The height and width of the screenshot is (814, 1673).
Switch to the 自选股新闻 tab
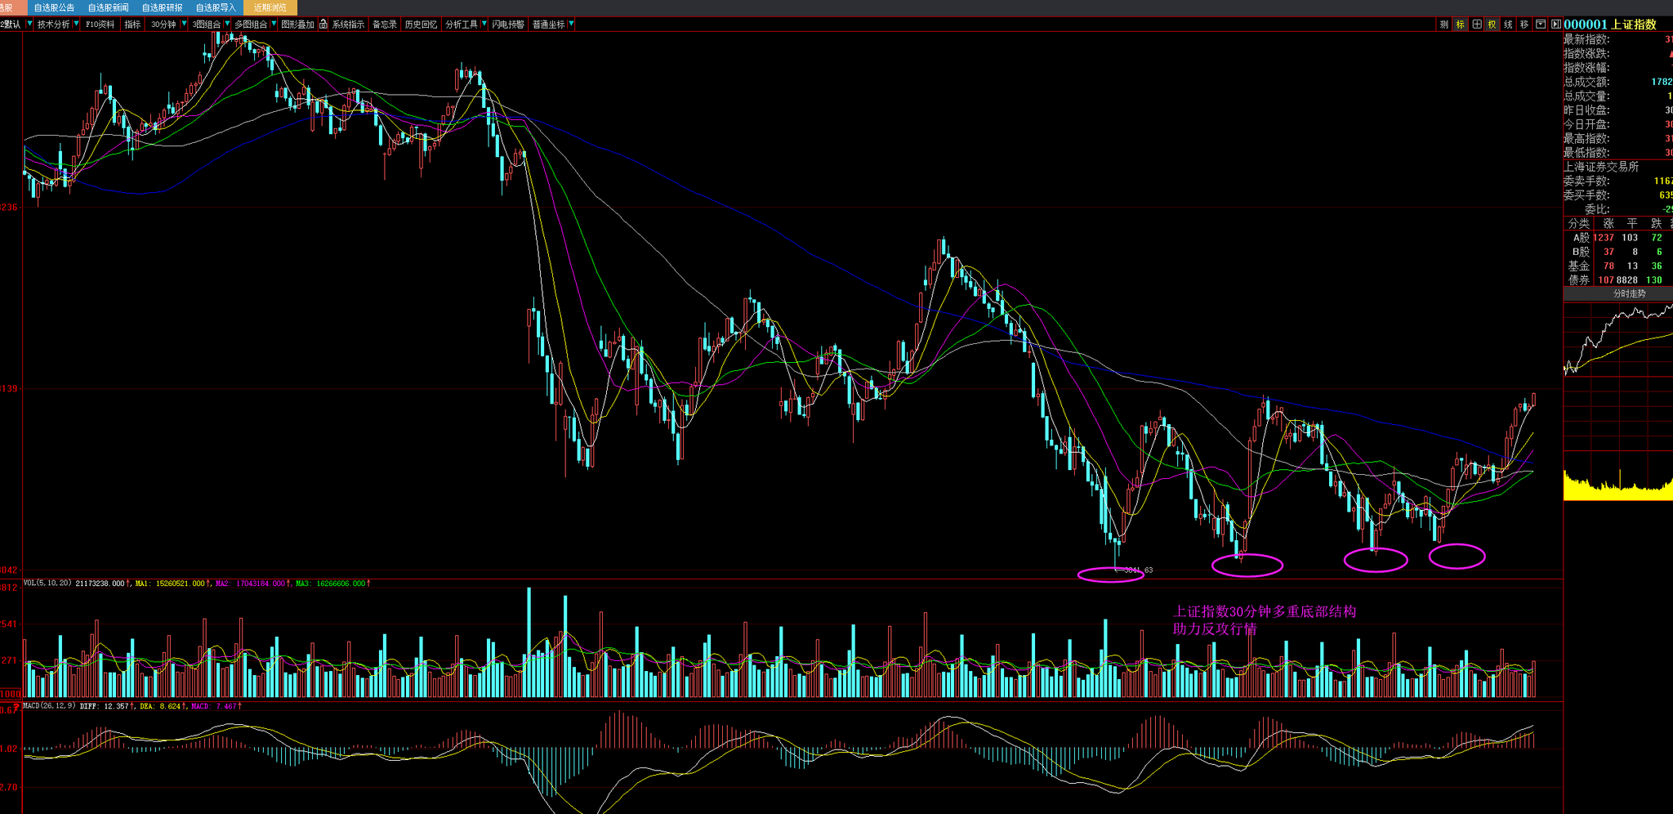[108, 7]
